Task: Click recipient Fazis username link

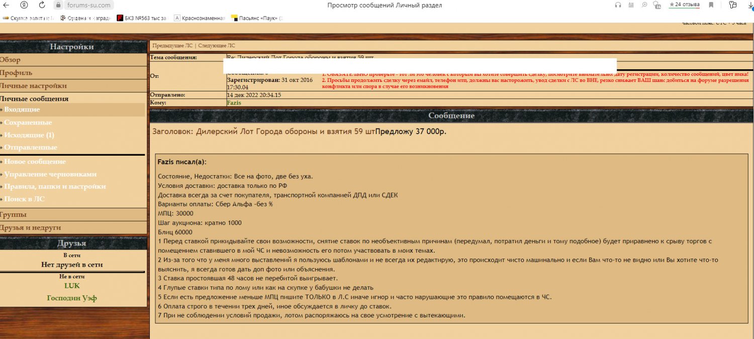Action: 234,102
